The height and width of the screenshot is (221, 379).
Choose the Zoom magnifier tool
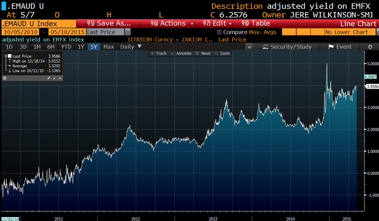click(x=222, y=53)
